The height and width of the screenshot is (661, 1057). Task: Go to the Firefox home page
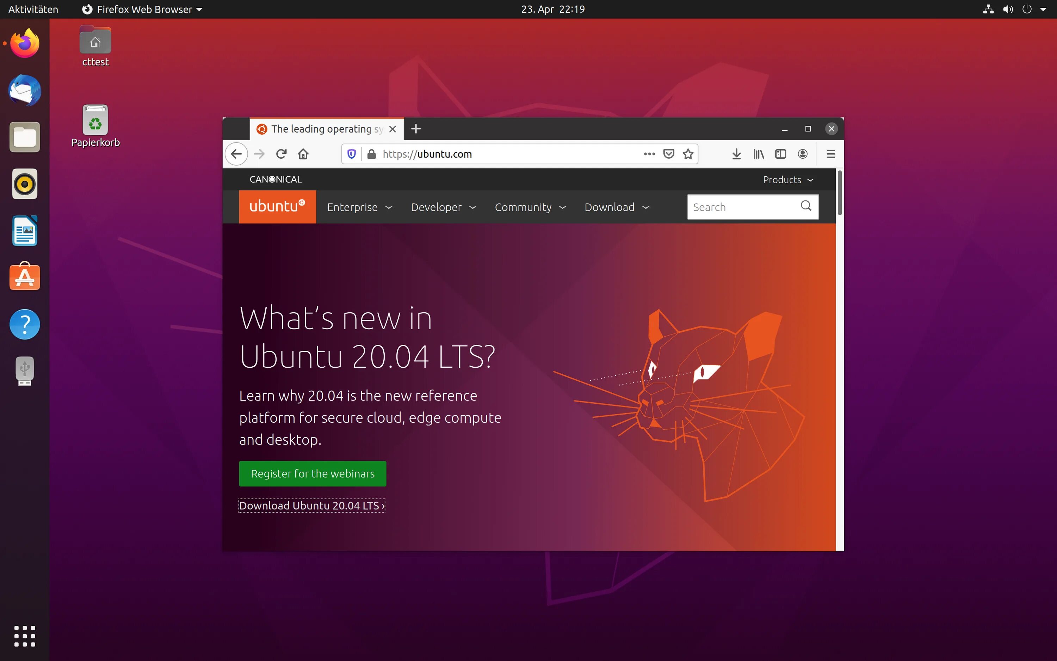pyautogui.click(x=304, y=154)
